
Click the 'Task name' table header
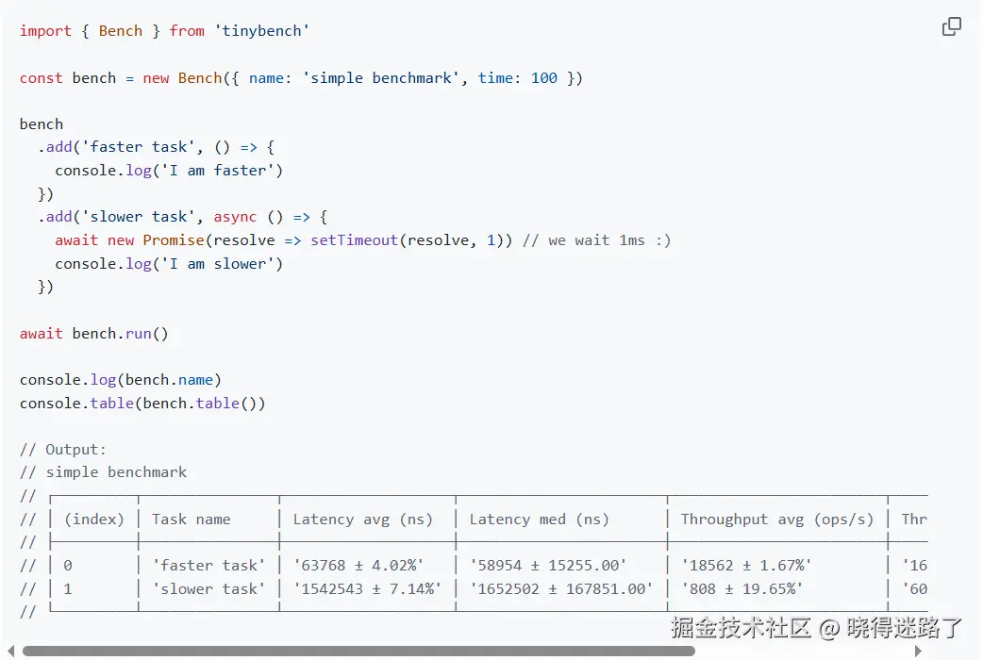pyautogui.click(x=192, y=519)
